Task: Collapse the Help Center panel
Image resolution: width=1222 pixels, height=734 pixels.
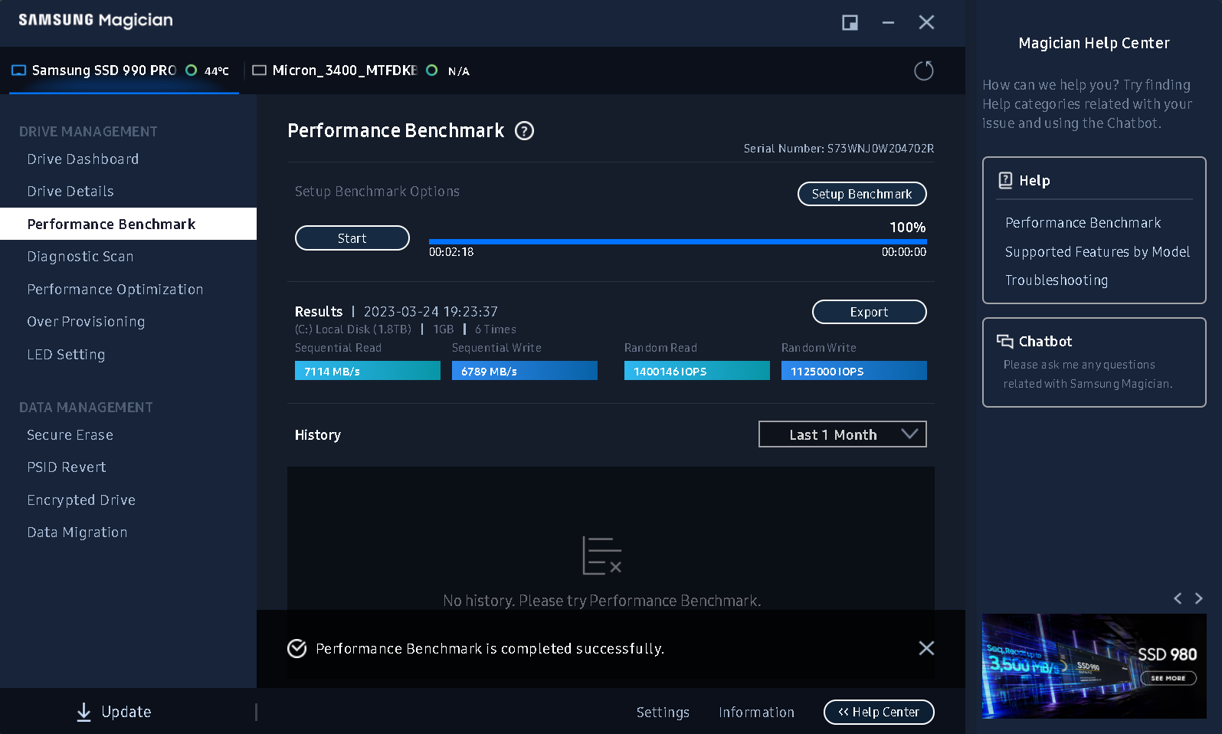Action: coord(879,712)
